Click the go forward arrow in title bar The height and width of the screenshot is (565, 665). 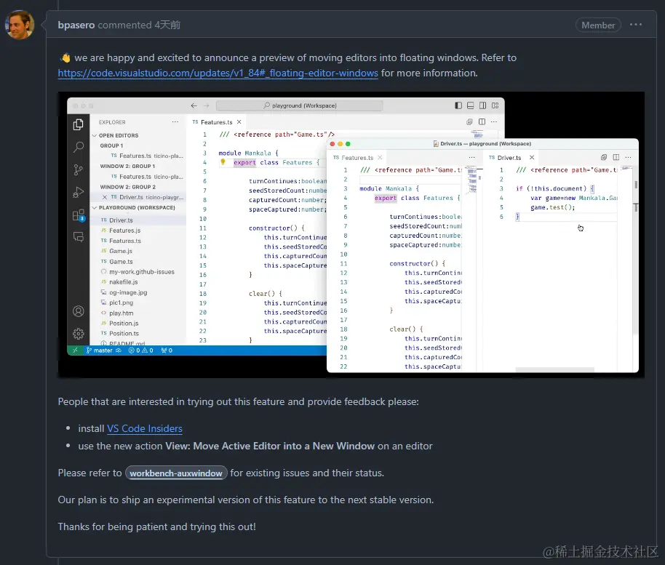pyautogui.click(x=206, y=105)
